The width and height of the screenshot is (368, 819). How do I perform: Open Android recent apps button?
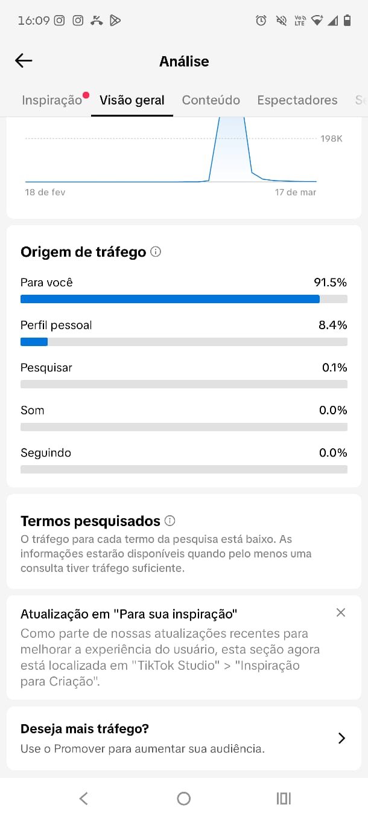point(284,798)
